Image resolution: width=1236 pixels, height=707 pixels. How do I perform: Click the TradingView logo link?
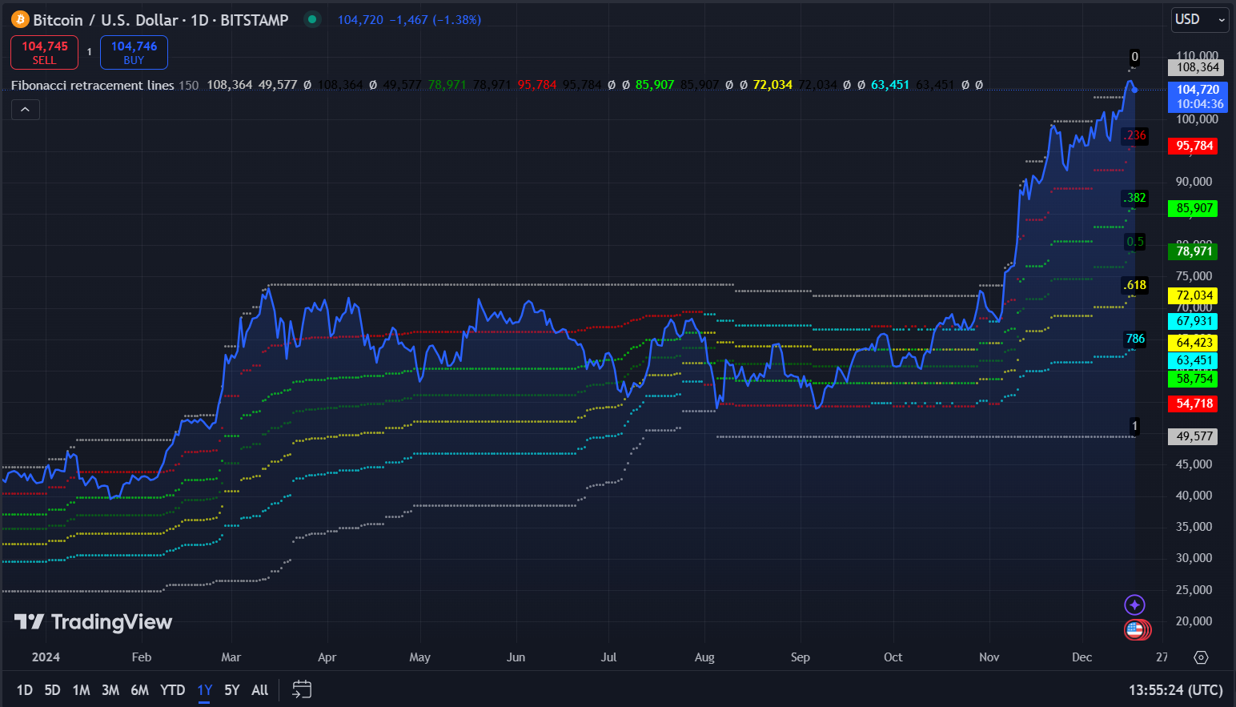coord(94,622)
